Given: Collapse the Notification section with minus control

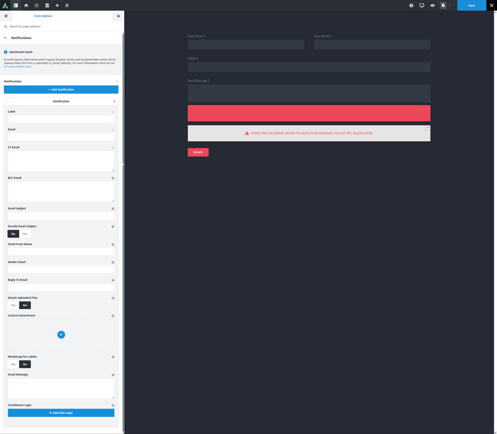Looking at the screenshot, I should (x=7, y=101).
